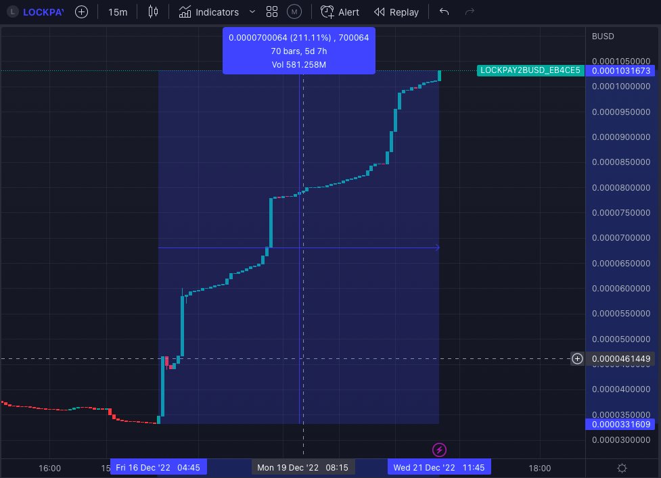
Task: Click the BUSD axis label
Action: (x=602, y=37)
